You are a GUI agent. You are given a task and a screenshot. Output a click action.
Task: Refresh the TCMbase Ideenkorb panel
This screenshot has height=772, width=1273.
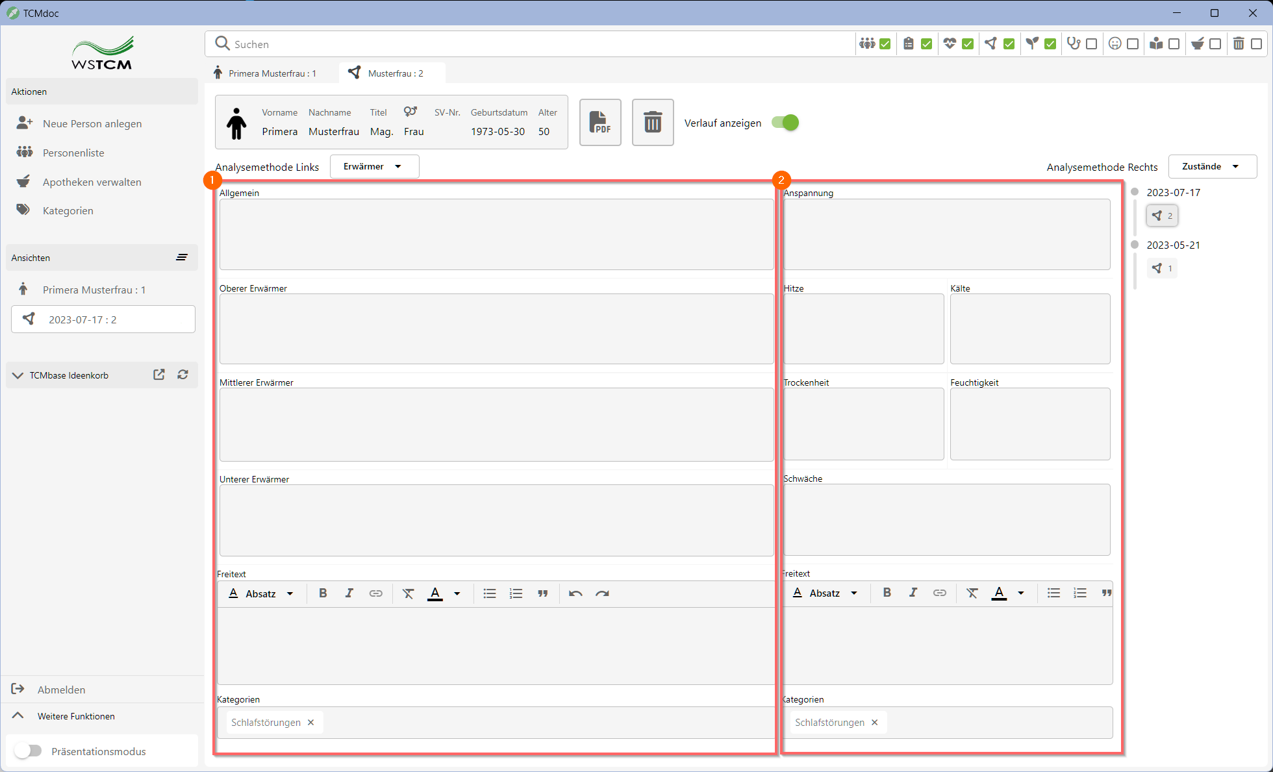[x=183, y=375]
